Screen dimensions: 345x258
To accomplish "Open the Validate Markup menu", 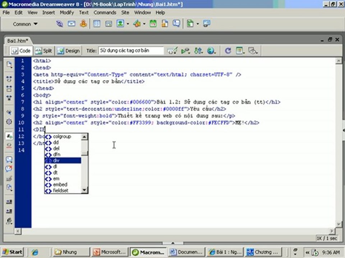I will 185,51.
